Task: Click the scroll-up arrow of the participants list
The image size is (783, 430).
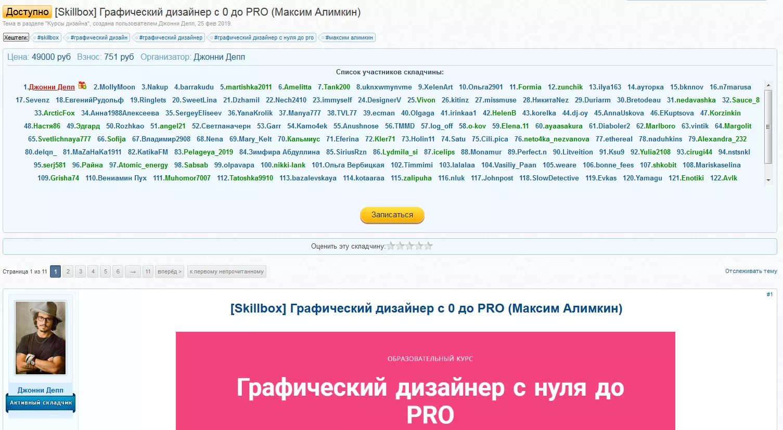Action: click(768, 85)
